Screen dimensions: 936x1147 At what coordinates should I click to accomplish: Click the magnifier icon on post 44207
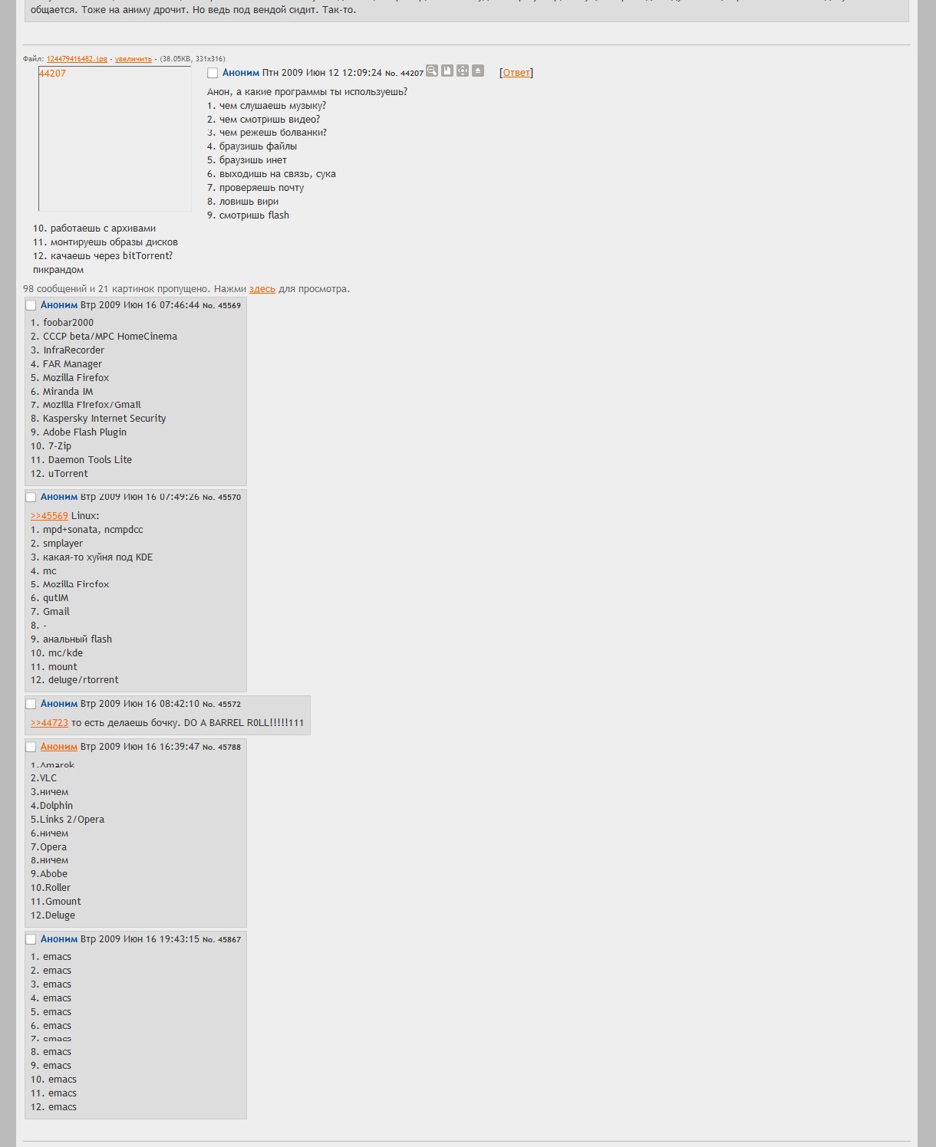432,71
